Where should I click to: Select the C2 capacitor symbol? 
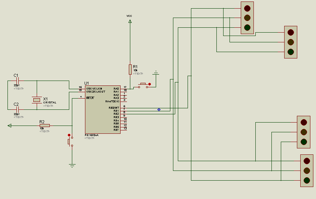[18, 110]
